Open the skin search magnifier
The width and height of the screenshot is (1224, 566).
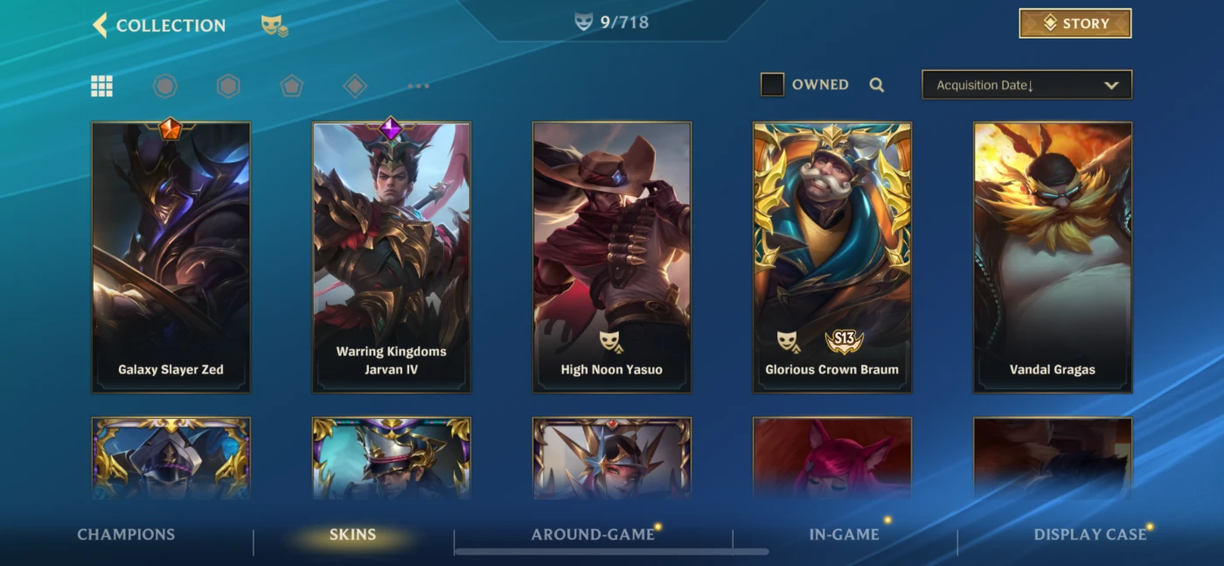coord(877,85)
